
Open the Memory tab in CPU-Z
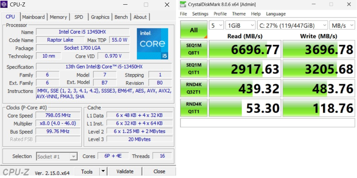58,17
